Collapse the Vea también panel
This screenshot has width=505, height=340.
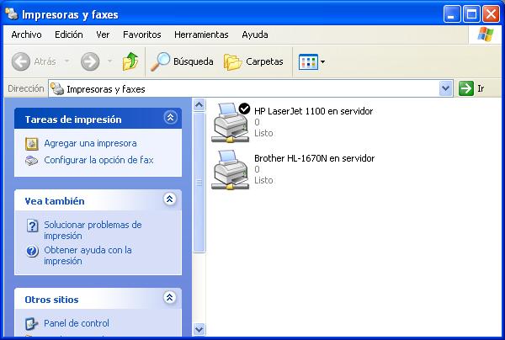point(170,200)
